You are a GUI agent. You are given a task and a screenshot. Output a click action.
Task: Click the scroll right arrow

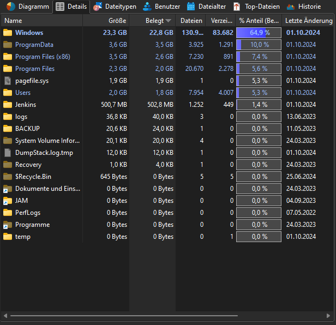point(328,316)
